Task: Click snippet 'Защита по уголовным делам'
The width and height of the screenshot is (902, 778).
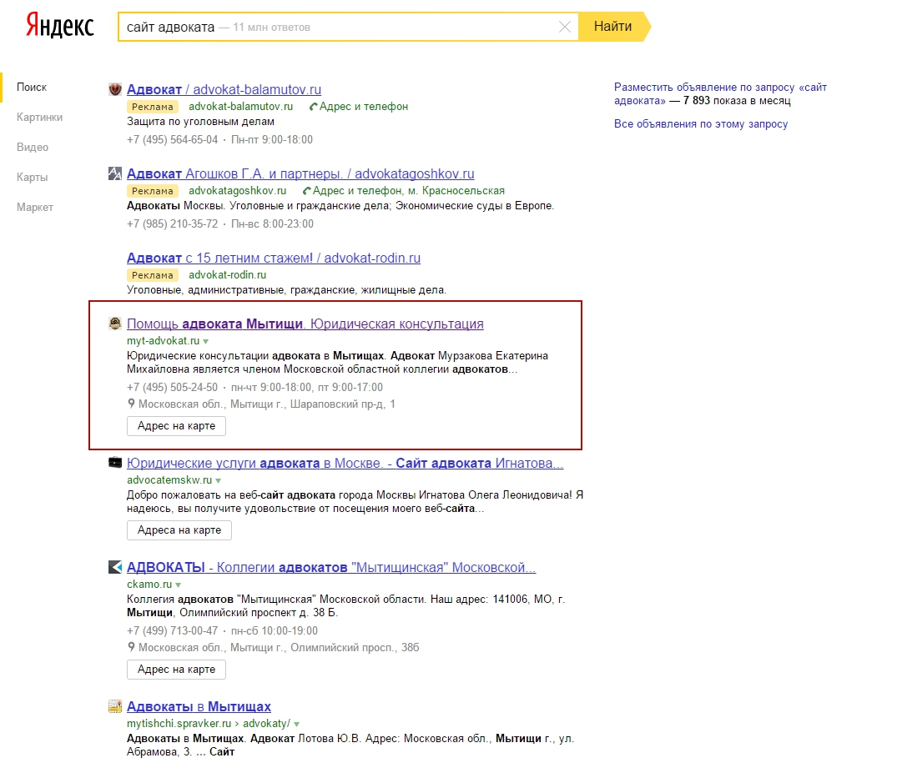Action: click(200, 122)
